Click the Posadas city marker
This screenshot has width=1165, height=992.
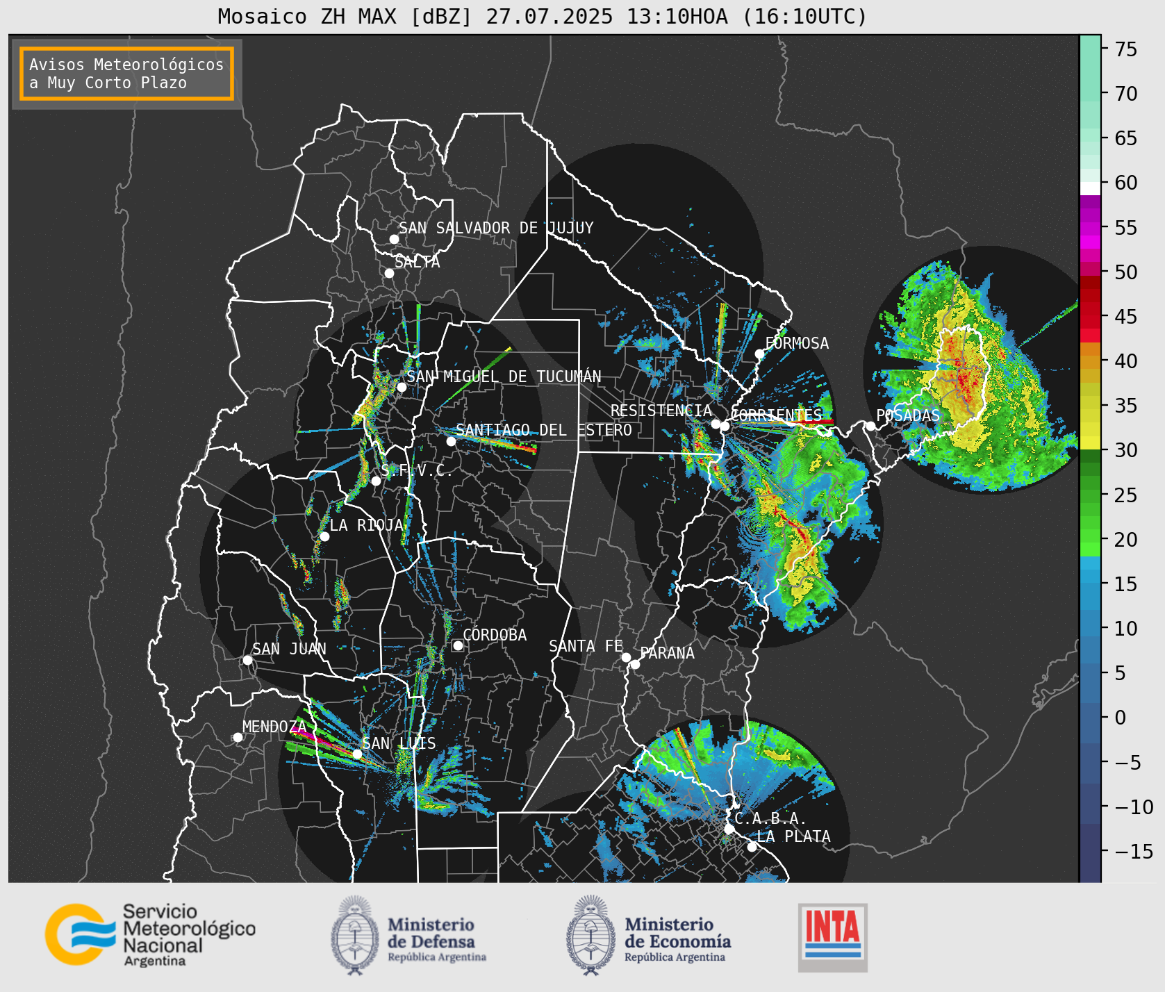tap(870, 426)
